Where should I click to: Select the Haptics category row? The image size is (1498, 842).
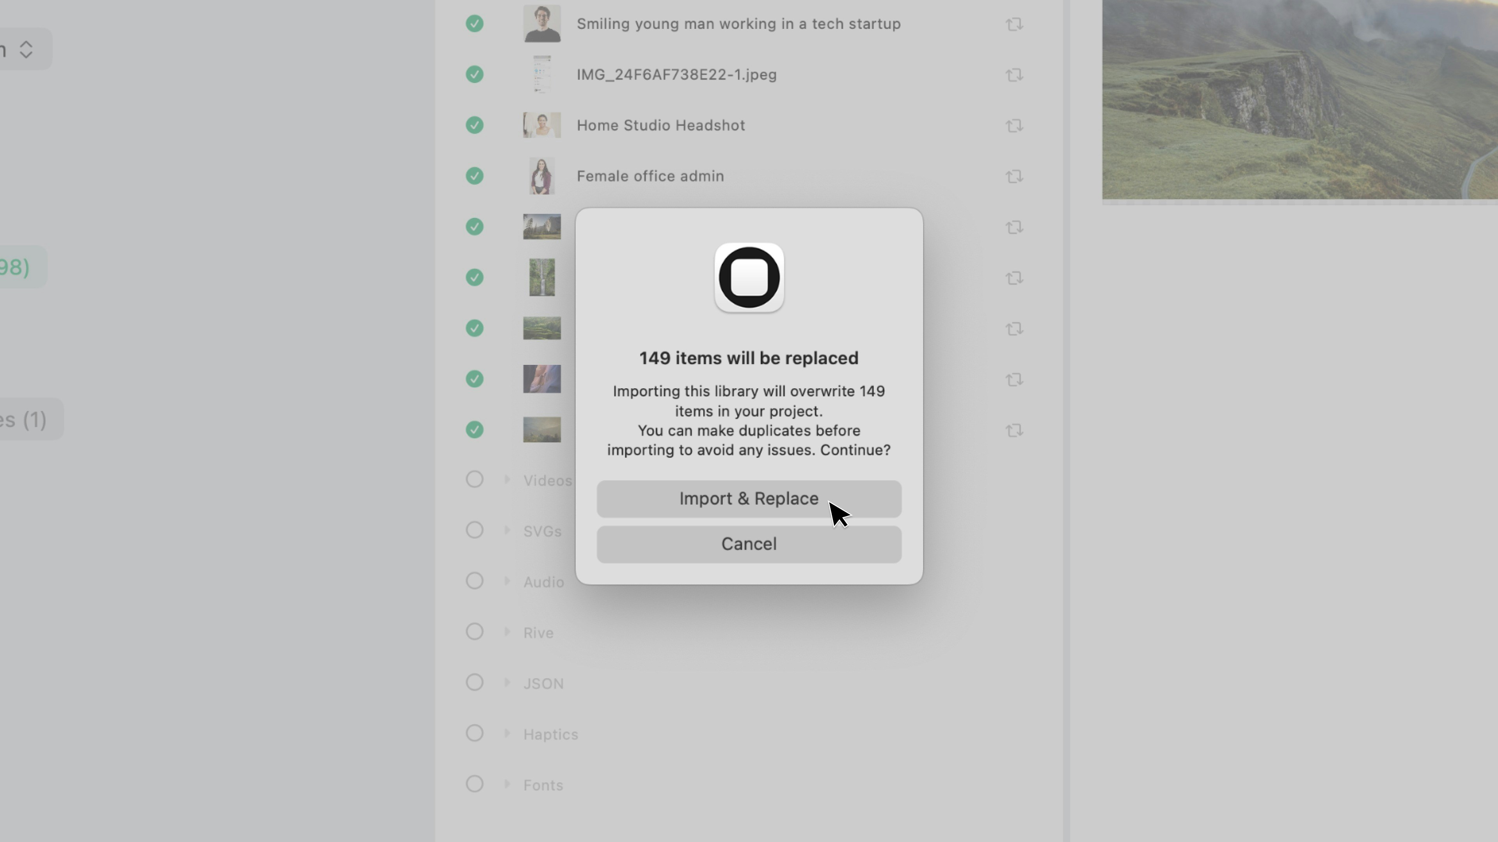tap(550, 734)
